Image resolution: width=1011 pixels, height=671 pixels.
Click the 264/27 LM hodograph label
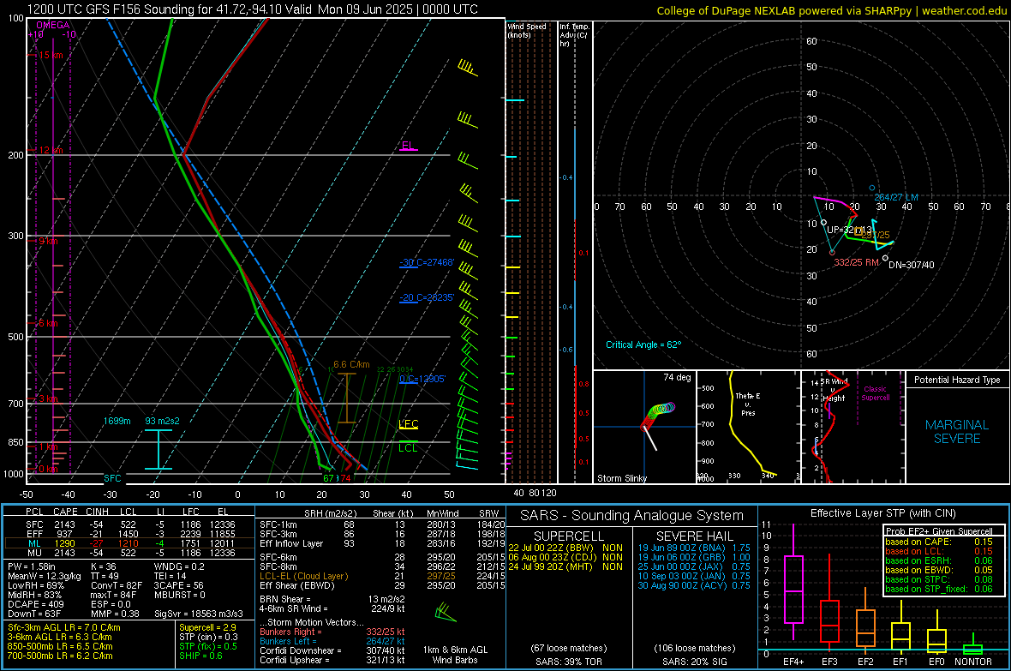(896, 197)
